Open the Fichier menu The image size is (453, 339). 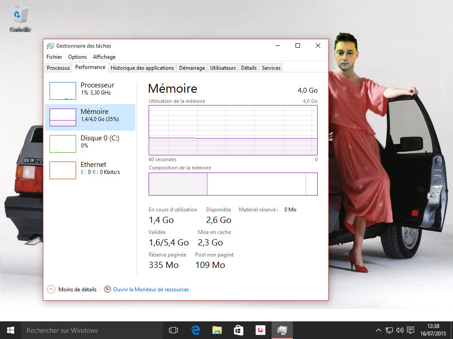[54, 57]
